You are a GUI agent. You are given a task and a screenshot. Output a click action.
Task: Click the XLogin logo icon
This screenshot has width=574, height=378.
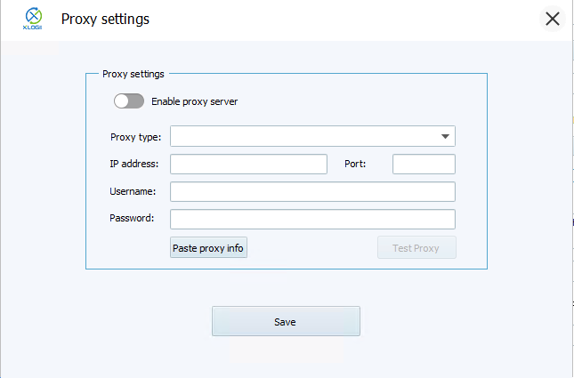[x=33, y=19]
